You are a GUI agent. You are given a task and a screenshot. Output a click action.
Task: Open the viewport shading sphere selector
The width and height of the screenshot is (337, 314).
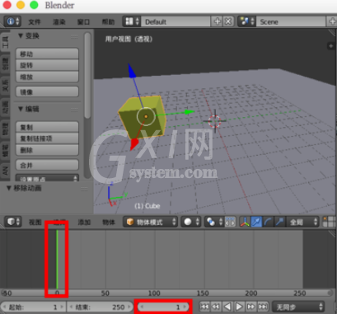tap(190, 222)
